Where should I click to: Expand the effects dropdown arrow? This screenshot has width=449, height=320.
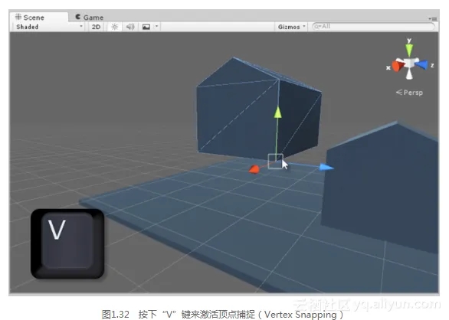[x=156, y=27]
